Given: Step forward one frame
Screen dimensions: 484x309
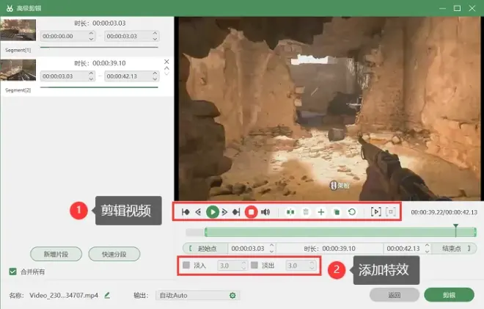Looking at the screenshot, I should (224, 212).
